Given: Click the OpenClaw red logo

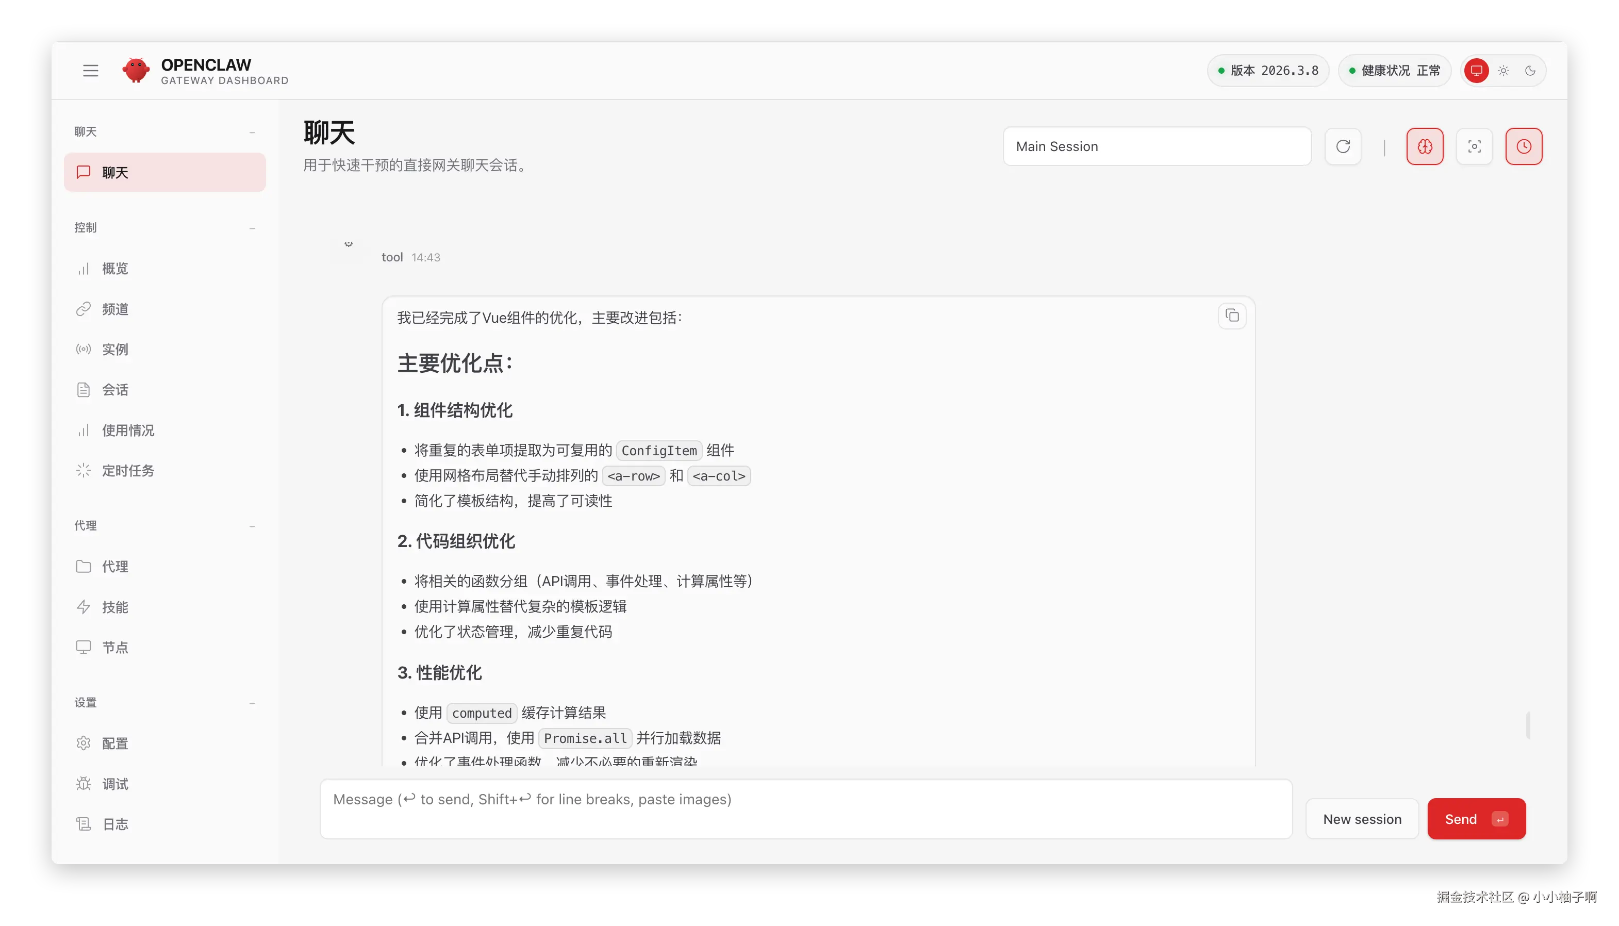Looking at the screenshot, I should pyautogui.click(x=136, y=71).
